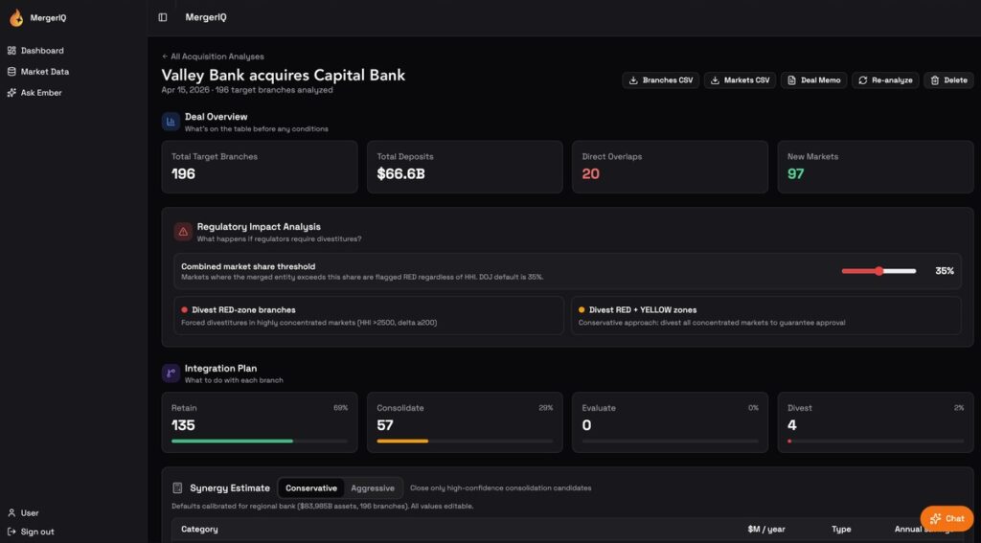Select the Conservative synergy tab
981x543 pixels.
click(311, 488)
